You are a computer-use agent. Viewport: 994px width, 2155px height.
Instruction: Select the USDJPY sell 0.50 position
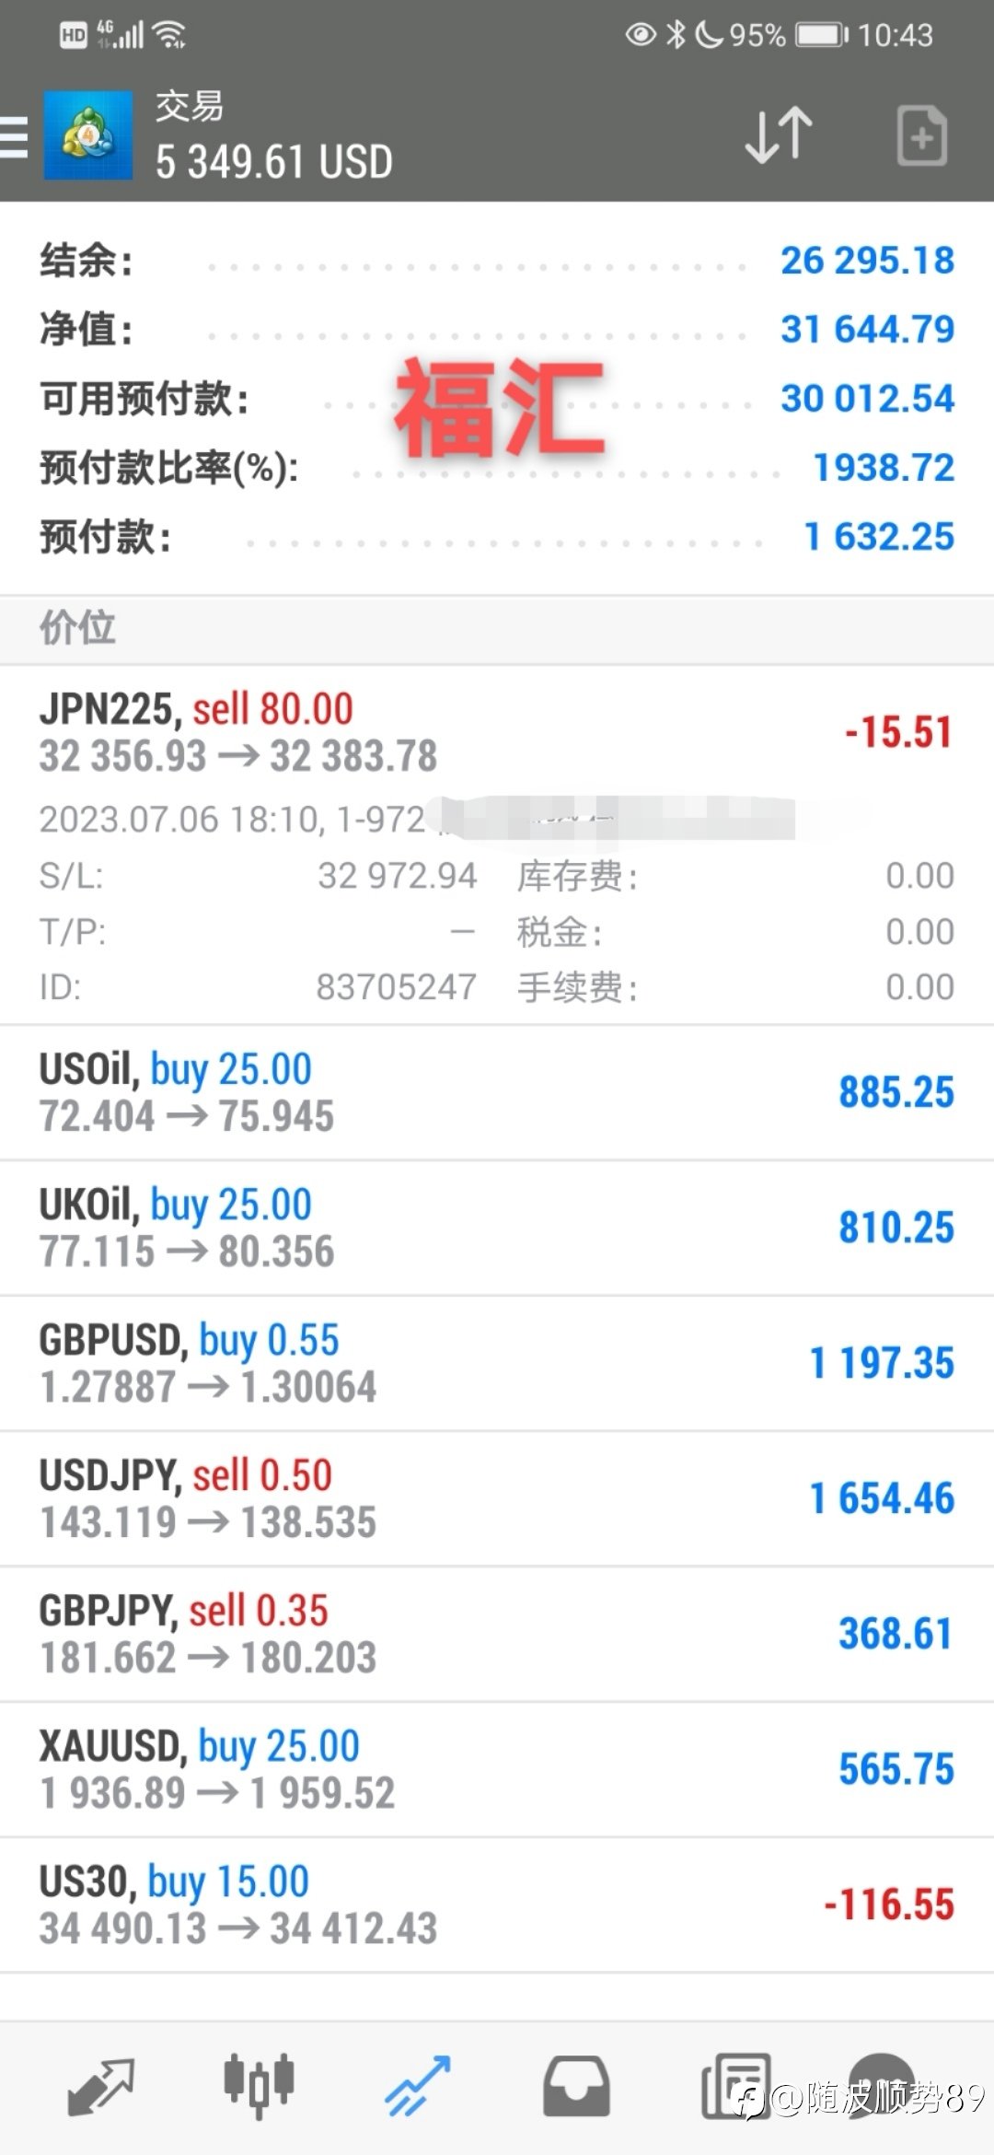tap(497, 1498)
